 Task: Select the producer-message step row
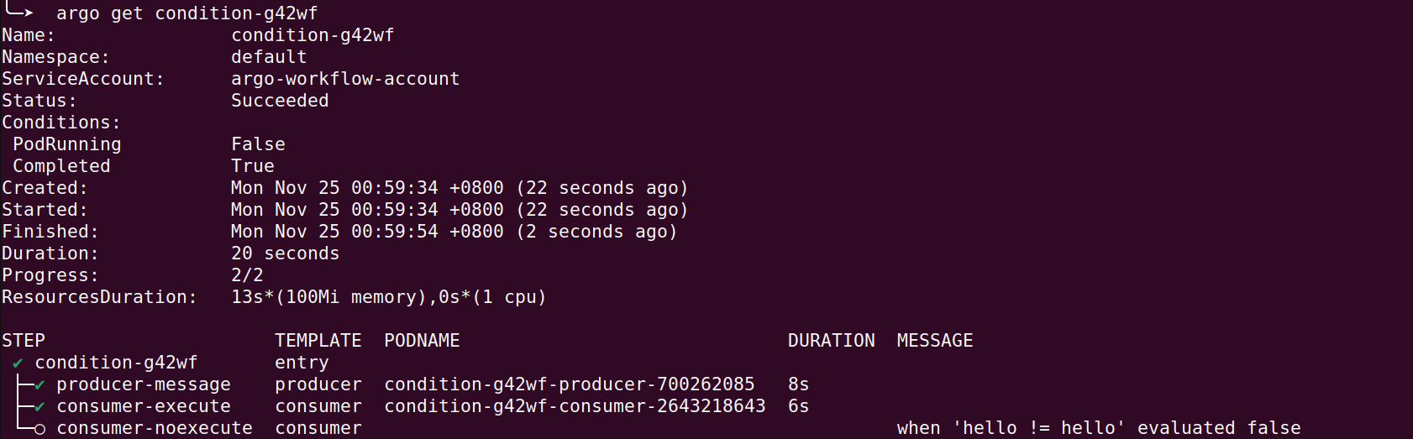[x=143, y=384]
